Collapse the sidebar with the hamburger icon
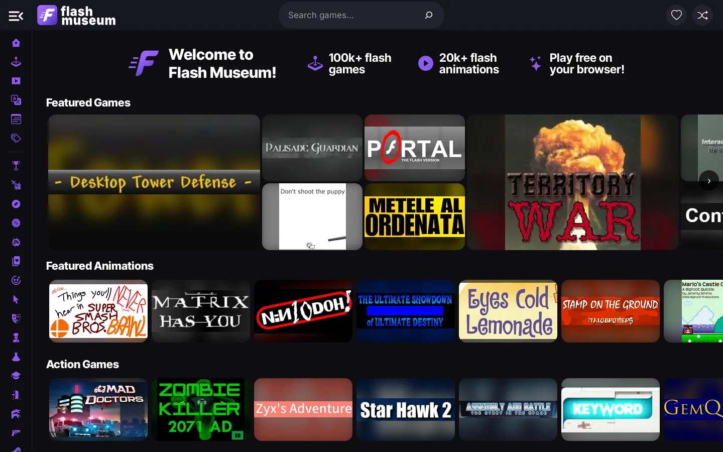 point(16,16)
